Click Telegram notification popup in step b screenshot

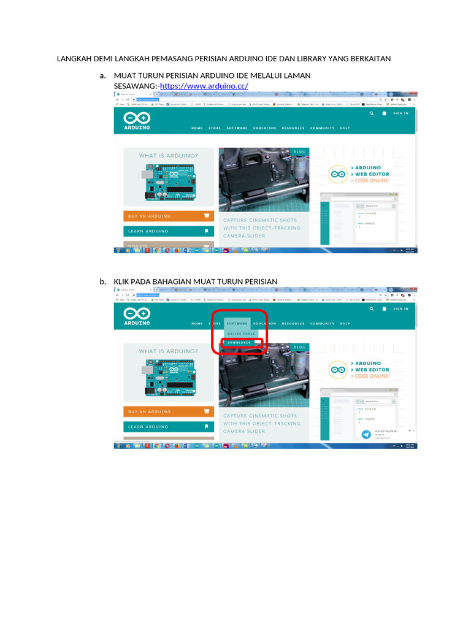(x=386, y=435)
